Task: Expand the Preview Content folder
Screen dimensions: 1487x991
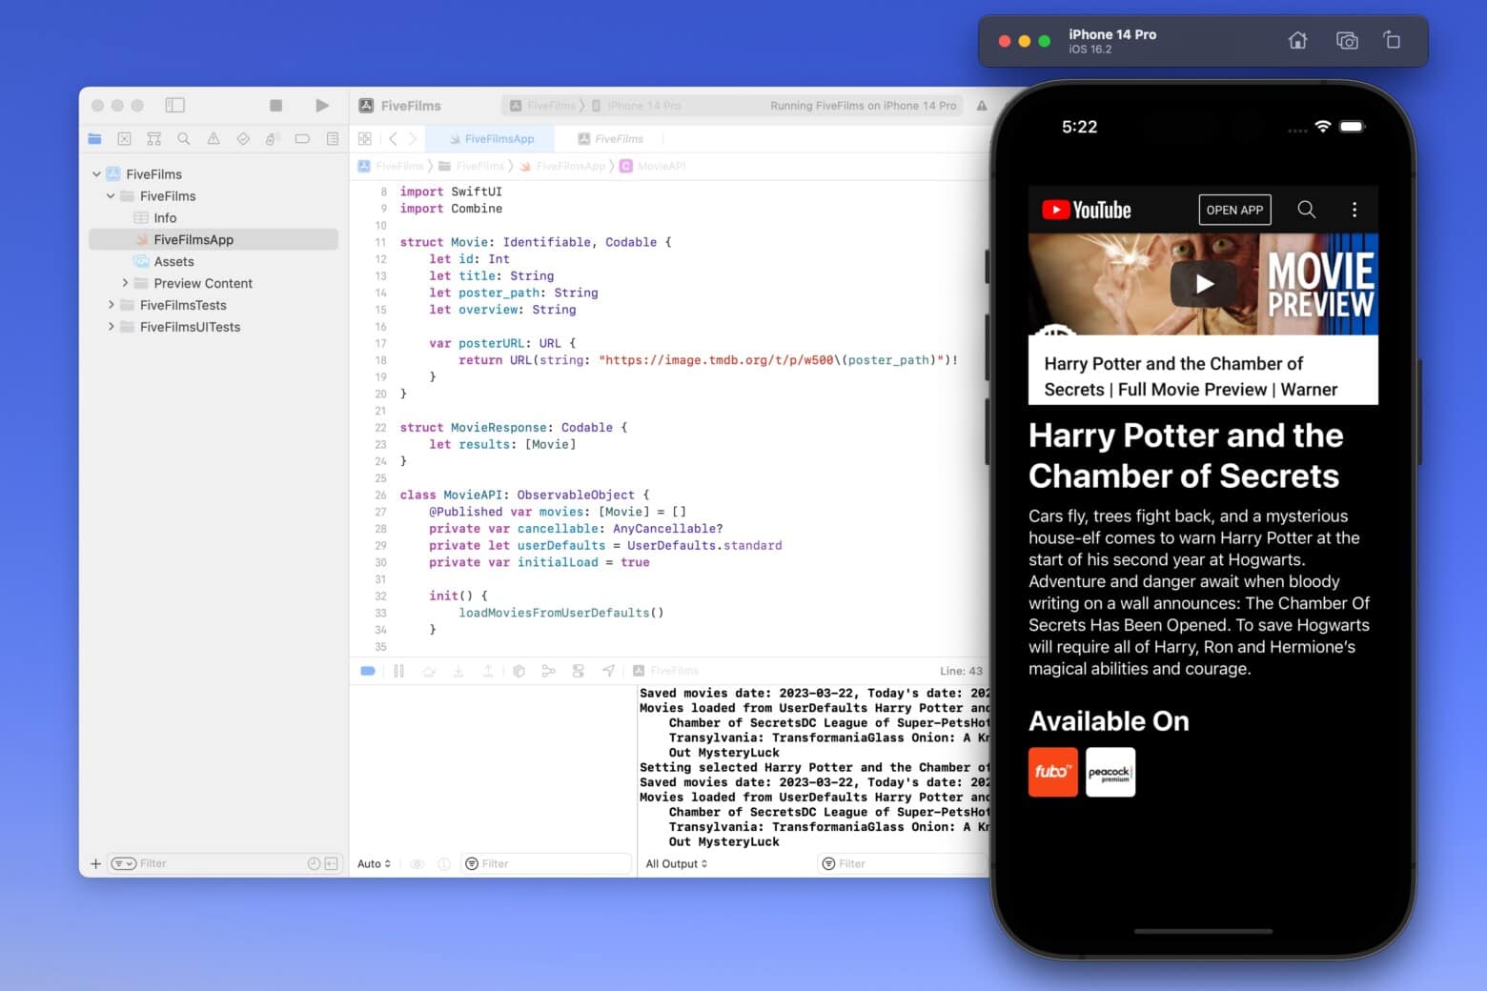Action: 125,283
